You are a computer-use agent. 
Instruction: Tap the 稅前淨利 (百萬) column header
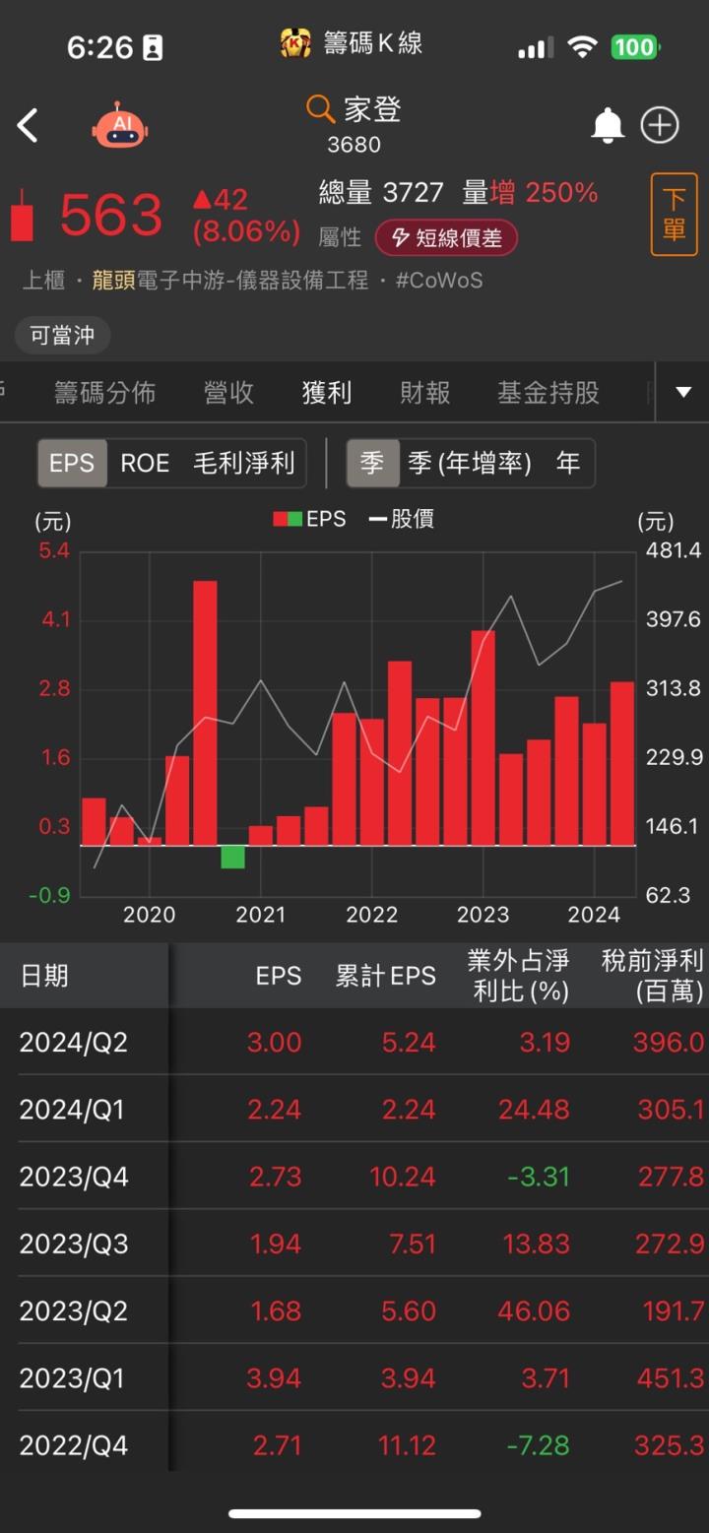click(652, 976)
